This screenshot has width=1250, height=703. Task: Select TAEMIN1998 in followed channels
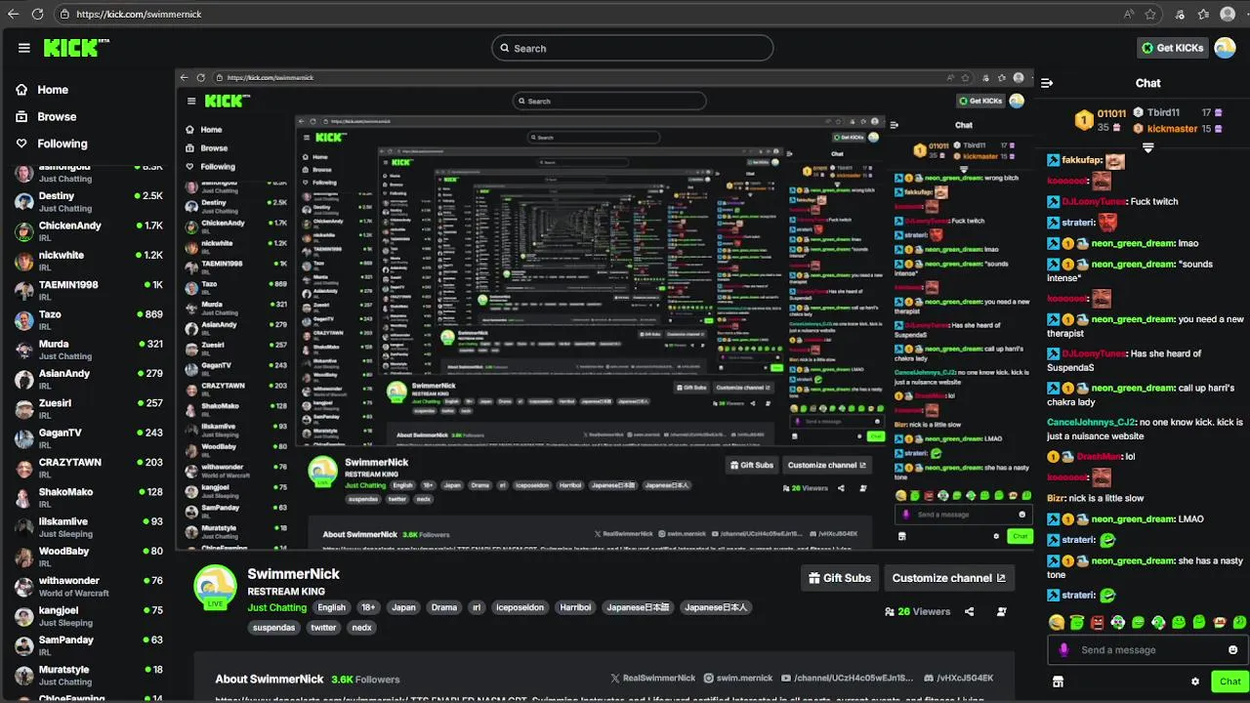pos(88,290)
